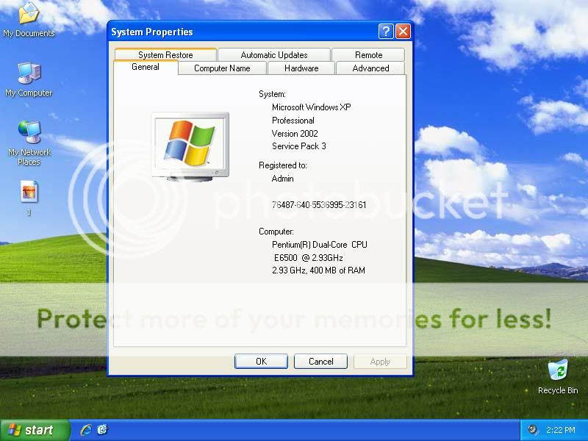Close the System Properties dialog
Image resolution: width=588 pixels, height=441 pixels.
tap(403, 32)
